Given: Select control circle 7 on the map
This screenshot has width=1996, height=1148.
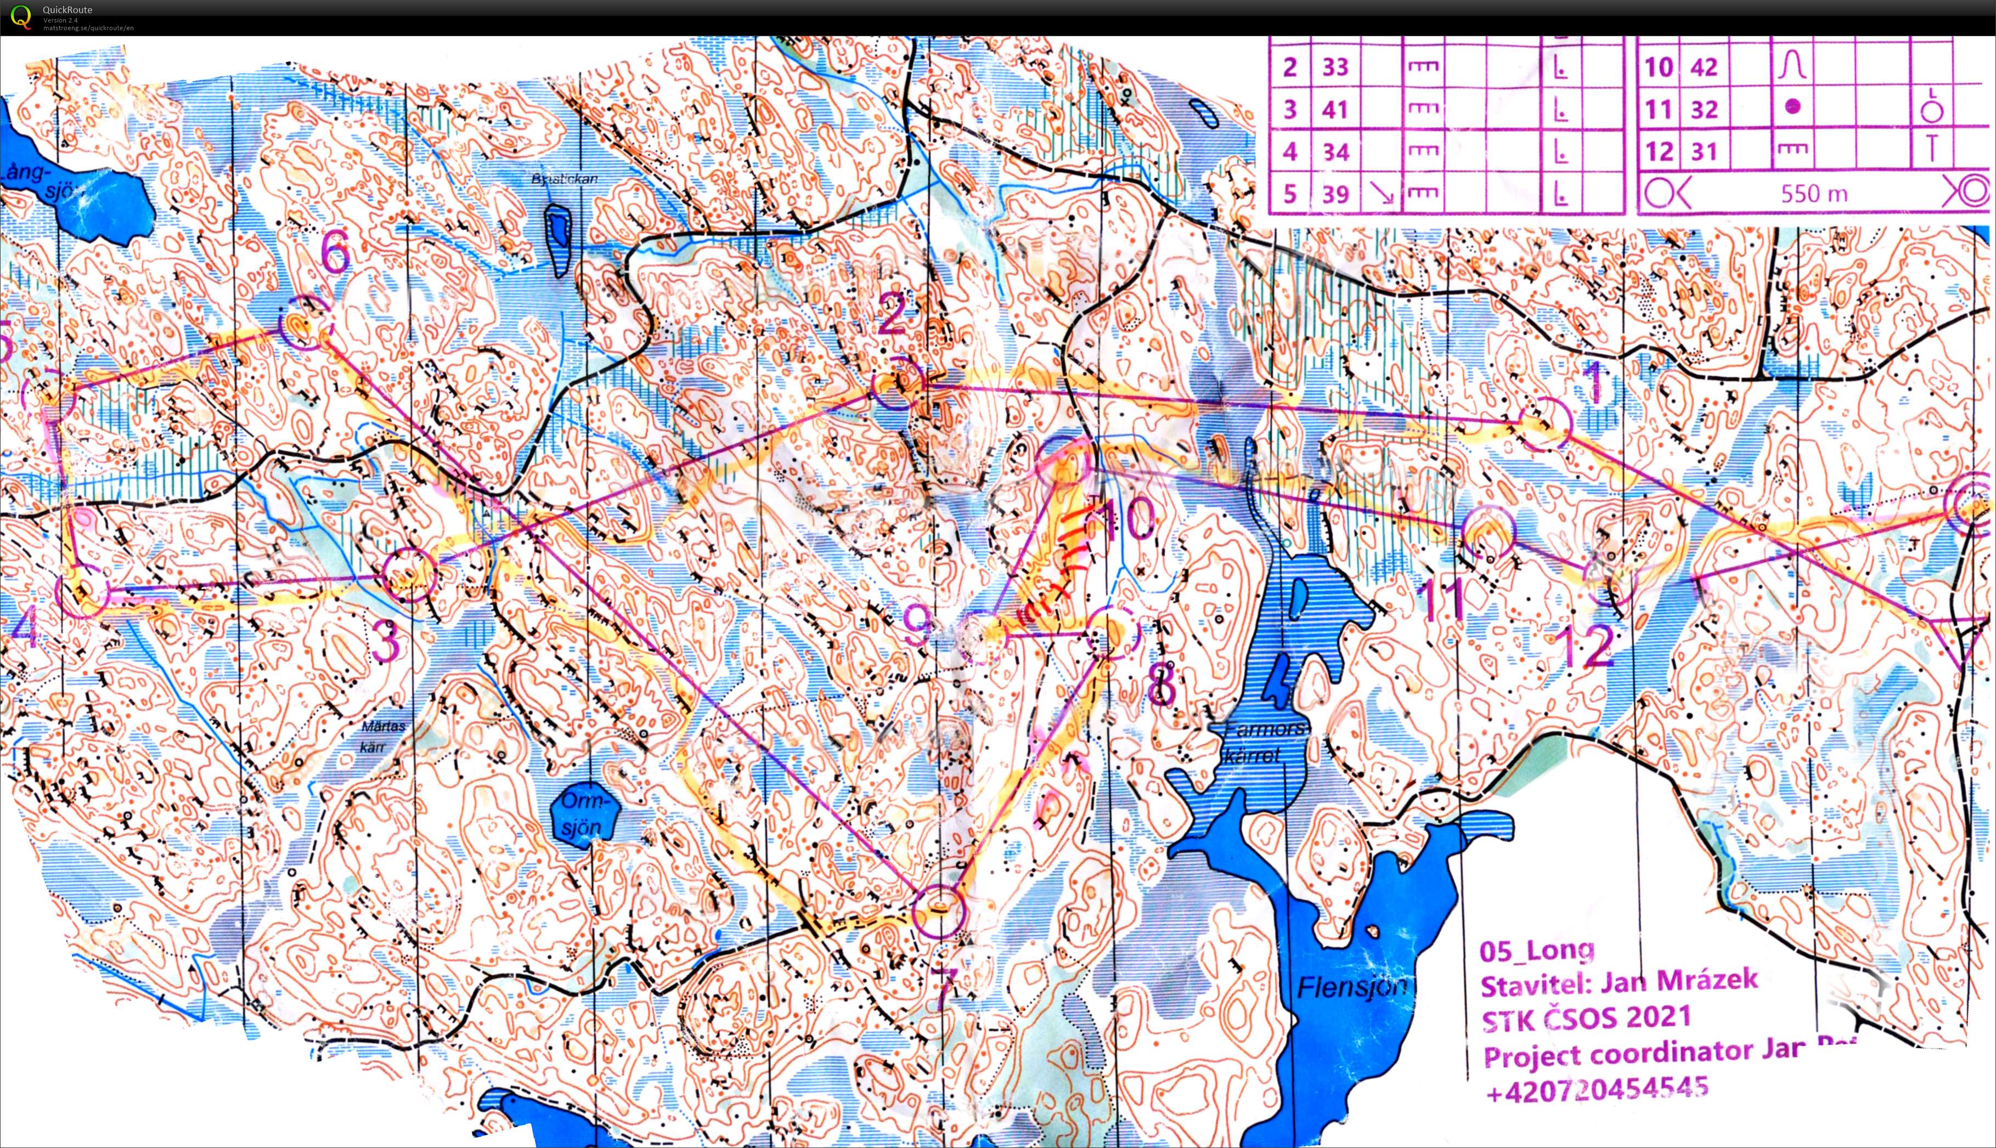Looking at the screenshot, I should (x=938, y=912).
